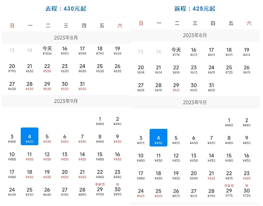
Task: Choose August 25 at ¥725 in return calendar
Action: pos(229,70)
